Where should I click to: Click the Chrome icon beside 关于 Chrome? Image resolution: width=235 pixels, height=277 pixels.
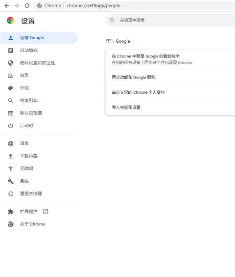click(x=11, y=224)
